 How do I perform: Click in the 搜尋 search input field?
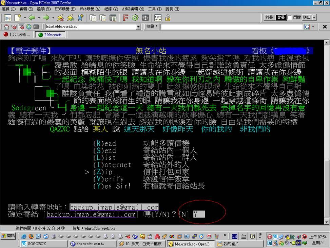(x=231, y=27)
